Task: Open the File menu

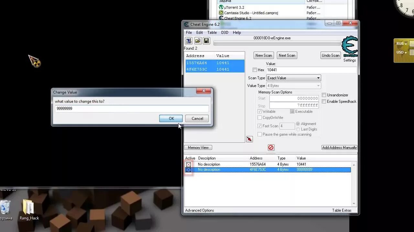Action: pyautogui.click(x=189, y=33)
